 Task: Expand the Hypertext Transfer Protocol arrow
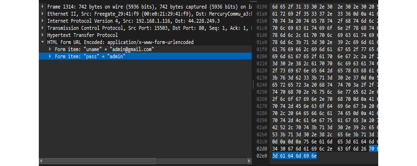pyautogui.click(x=43, y=35)
